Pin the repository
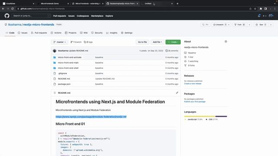Image resolution: width=278 pixels, height=156 pixels. tap(205, 25)
